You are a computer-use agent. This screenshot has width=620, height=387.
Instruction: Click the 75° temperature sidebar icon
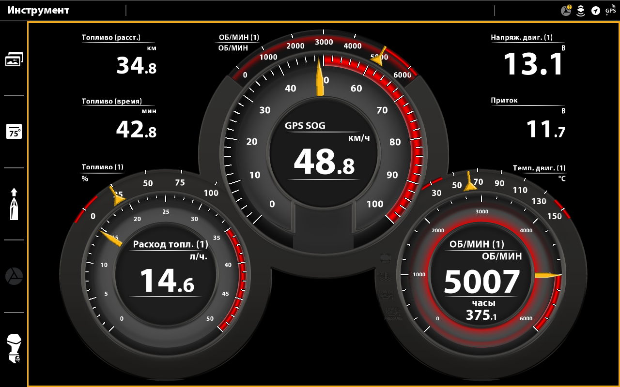coord(14,132)
